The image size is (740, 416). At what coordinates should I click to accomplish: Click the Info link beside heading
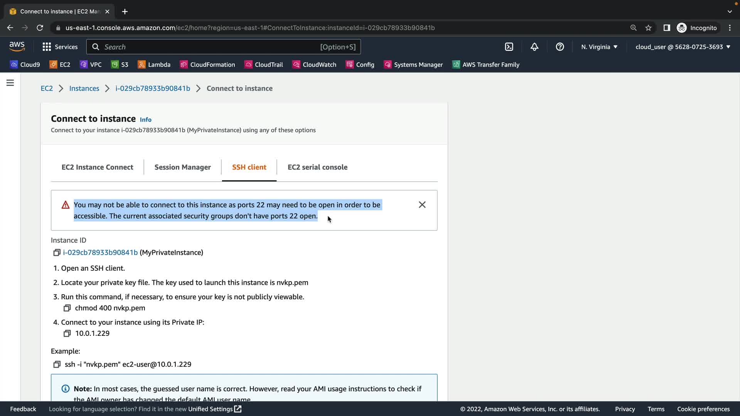(146, 120)
